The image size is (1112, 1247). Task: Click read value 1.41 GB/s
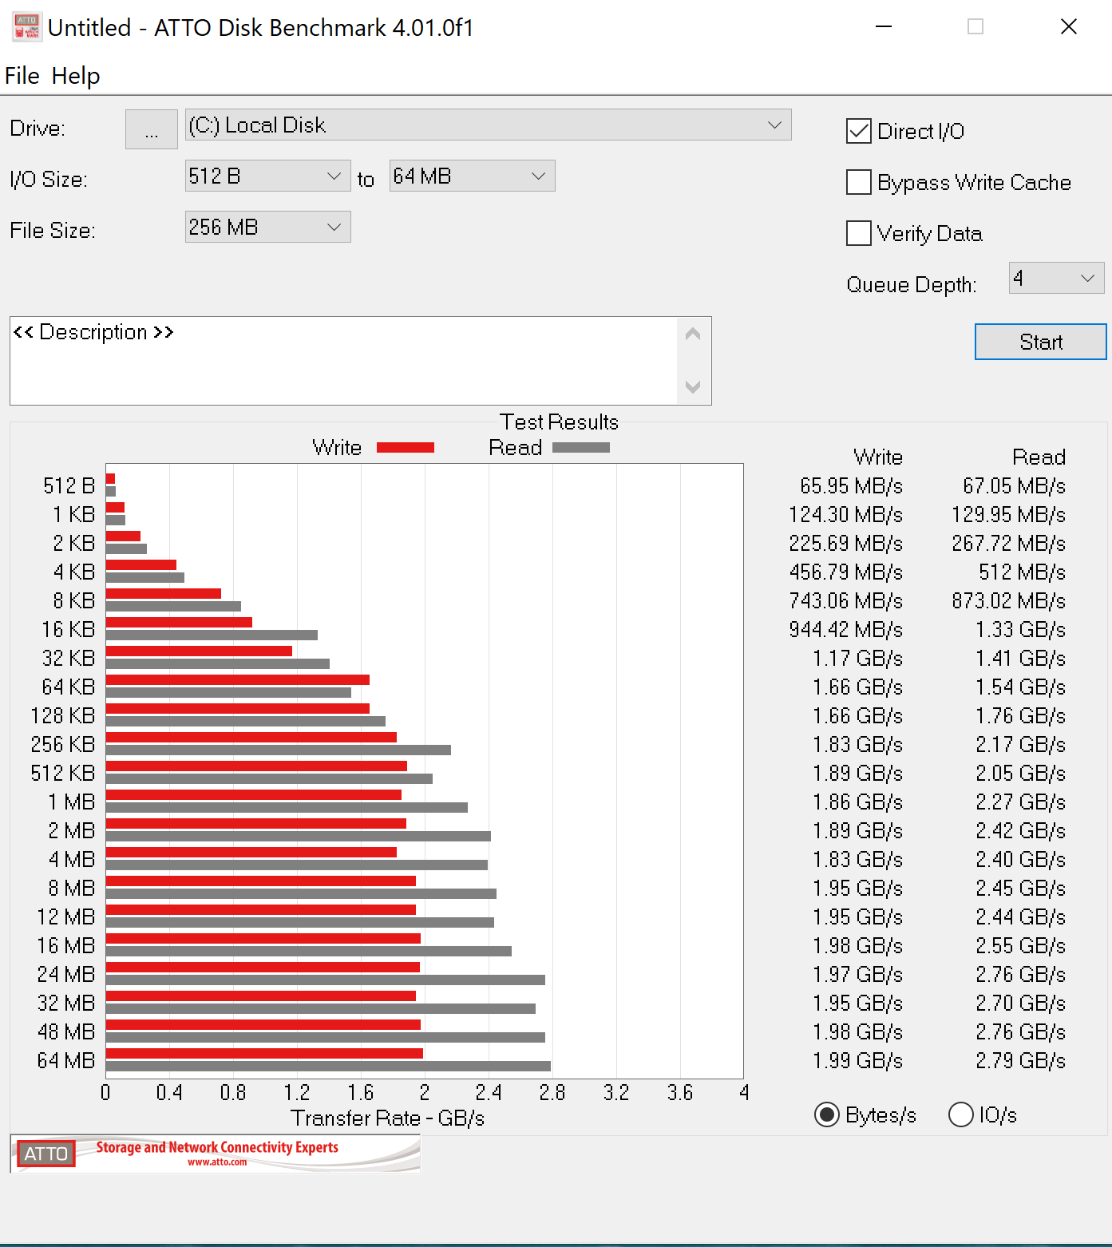(1021, 659)
